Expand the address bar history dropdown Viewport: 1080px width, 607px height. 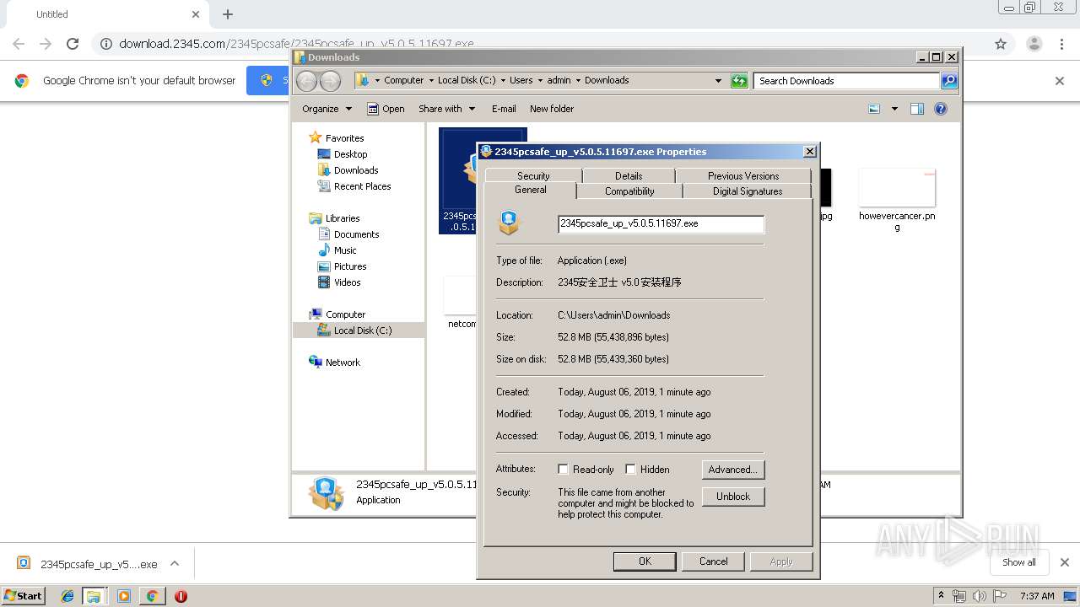[718, 81]
